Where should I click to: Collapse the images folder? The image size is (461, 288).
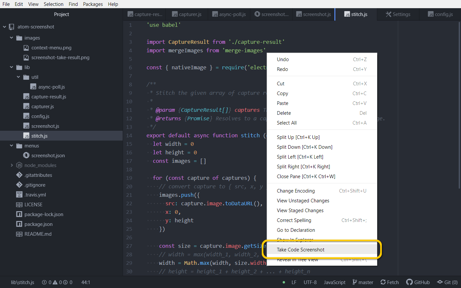pos(11,38)
